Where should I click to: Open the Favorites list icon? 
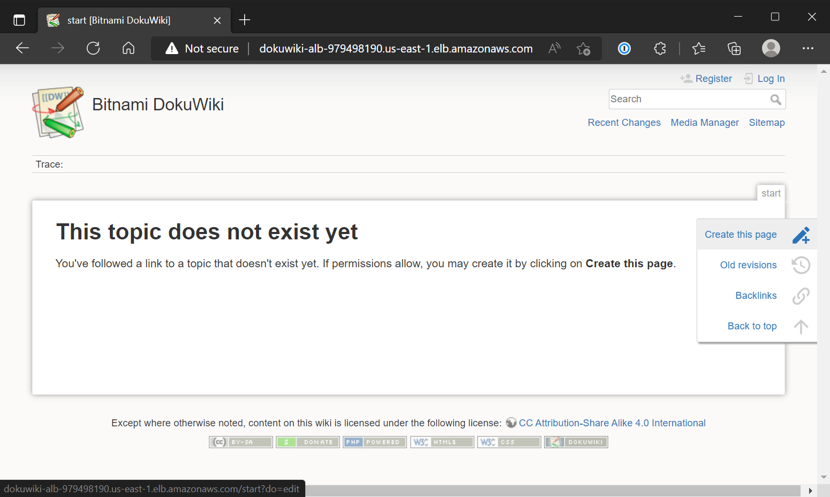[699, 48]
